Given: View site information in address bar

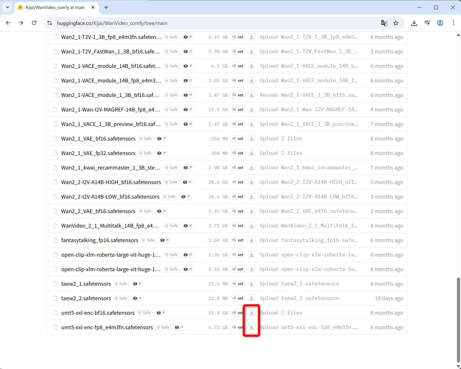Looking at the screenshot, I should tap(50, 23).
